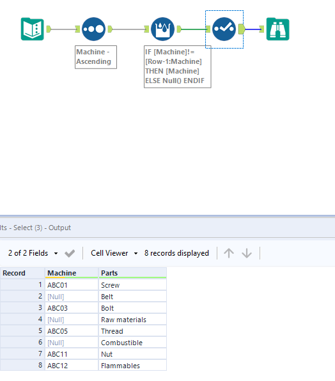Select the Raw materials cell

(132, 320)
